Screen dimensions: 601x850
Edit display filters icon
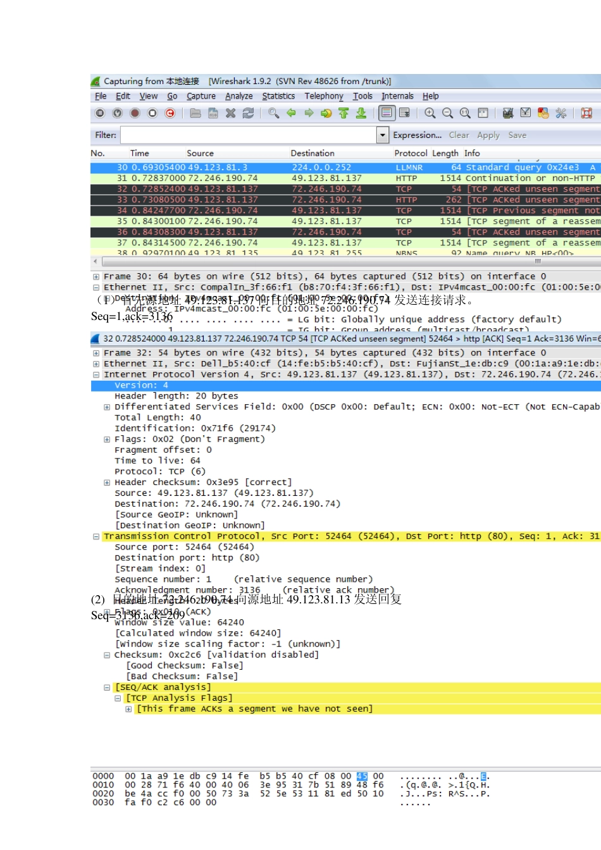526,113
